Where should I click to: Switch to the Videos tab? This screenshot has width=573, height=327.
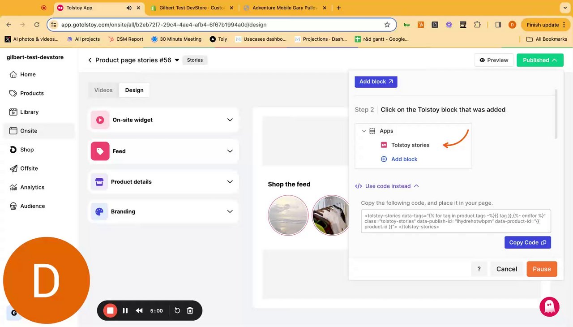point(103,90)
